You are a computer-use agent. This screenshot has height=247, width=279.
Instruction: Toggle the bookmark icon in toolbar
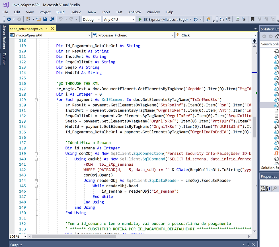pyautogui.click(x=253, y=19)
